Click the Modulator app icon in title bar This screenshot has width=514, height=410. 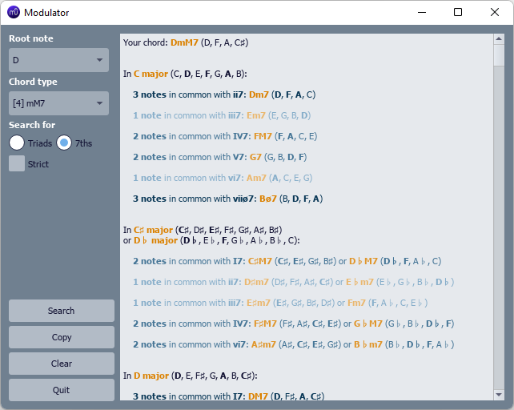[x=14, y=12]
